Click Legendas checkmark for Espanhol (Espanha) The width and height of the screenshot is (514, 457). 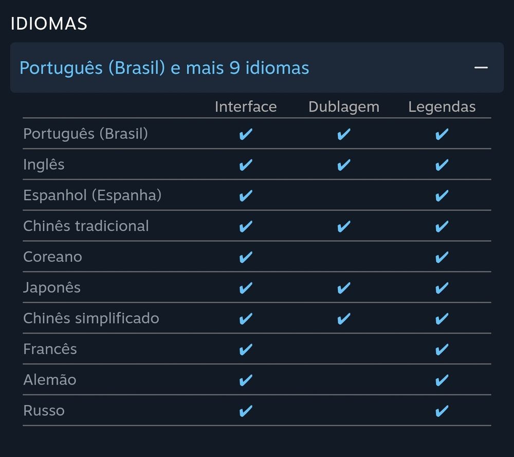(x=442, y=196)
